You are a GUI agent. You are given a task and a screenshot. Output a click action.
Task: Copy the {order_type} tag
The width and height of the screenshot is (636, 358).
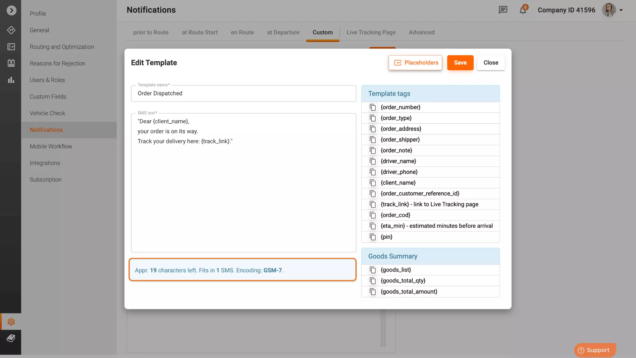point(373,118)
